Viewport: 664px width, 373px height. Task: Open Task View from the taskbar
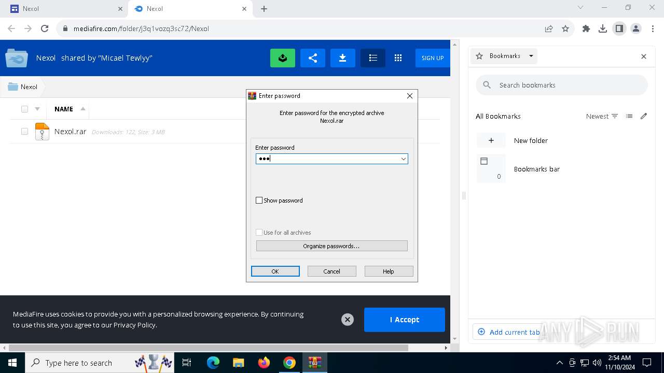point(187,363)
